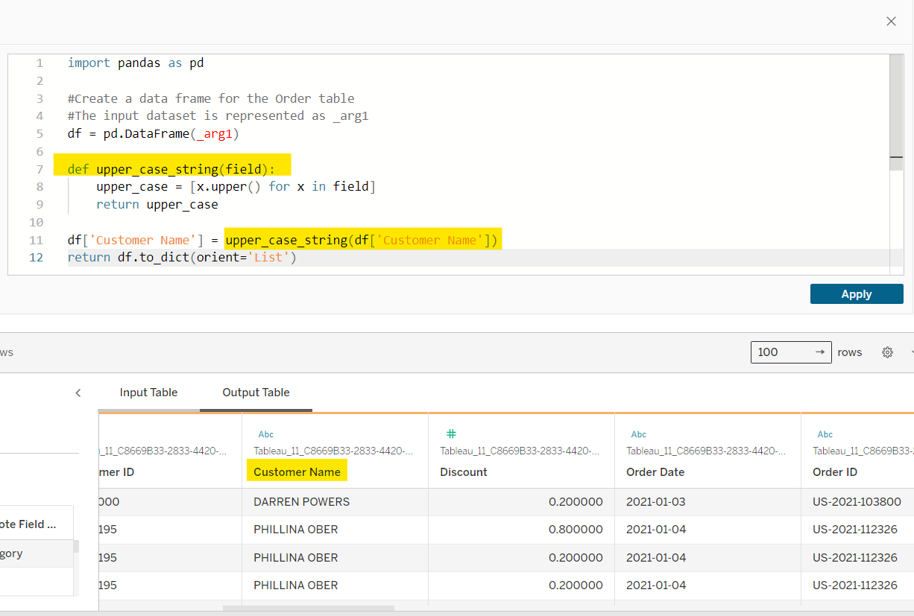Click the number type icon above Discount

click(450, 434)
